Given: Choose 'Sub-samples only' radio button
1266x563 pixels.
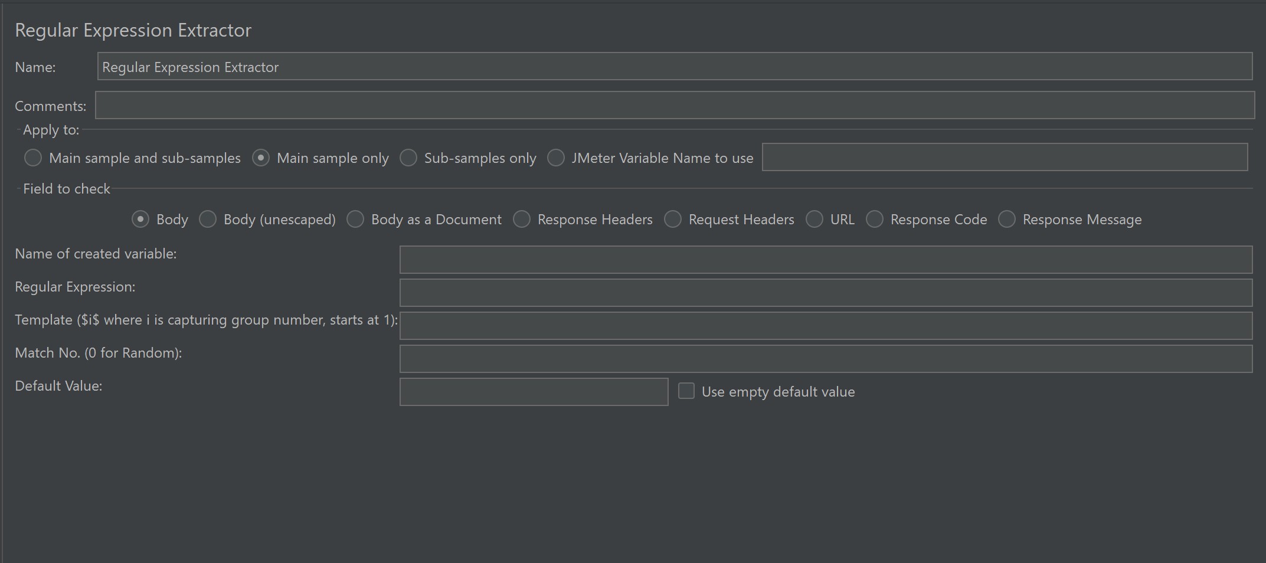Looking at the screenshot, I should pyautogui.click(x=408, y=158).
